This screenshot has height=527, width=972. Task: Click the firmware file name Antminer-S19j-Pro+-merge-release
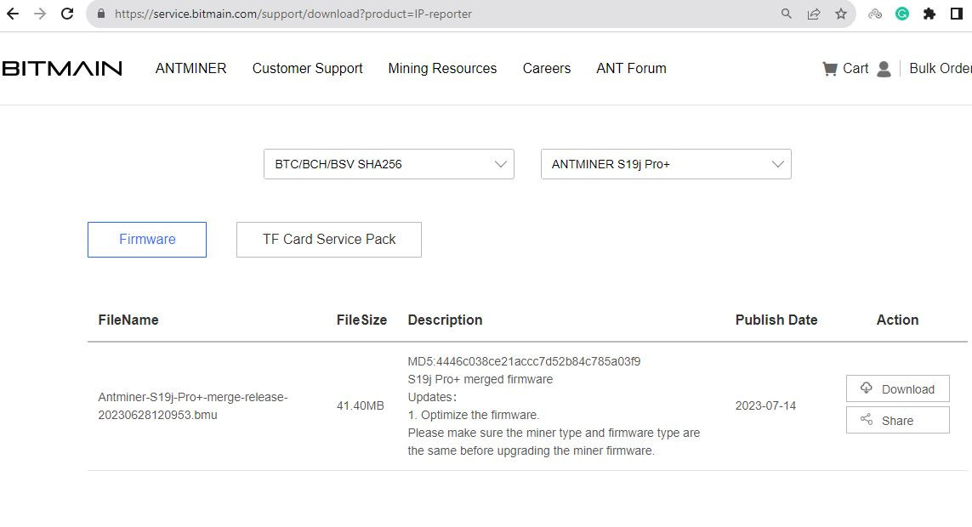(193, 405)
